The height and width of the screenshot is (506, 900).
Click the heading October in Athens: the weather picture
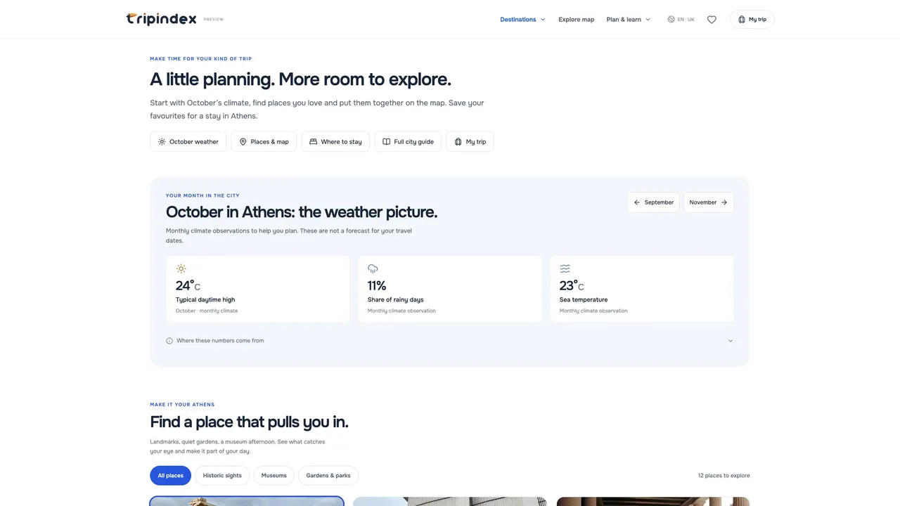(x=302, y=212)
